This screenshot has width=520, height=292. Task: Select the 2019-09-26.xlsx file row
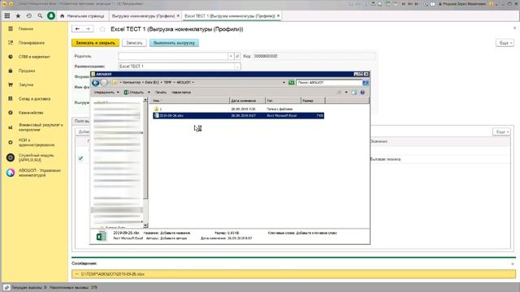(x=238, y=115)
